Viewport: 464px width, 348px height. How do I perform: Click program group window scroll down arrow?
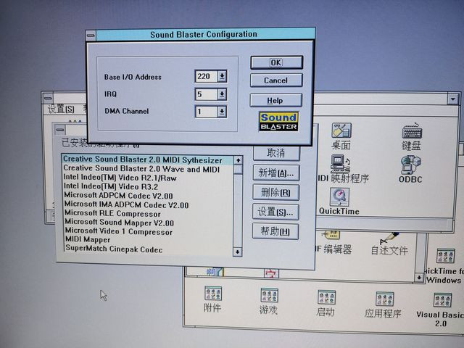pos(419,278)
